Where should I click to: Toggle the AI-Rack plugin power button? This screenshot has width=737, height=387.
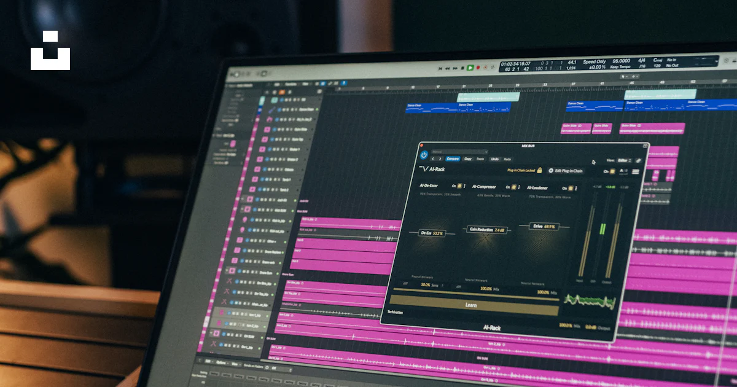(424, 155)
